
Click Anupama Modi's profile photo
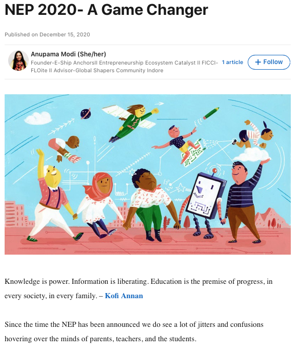tap(18, 60)
